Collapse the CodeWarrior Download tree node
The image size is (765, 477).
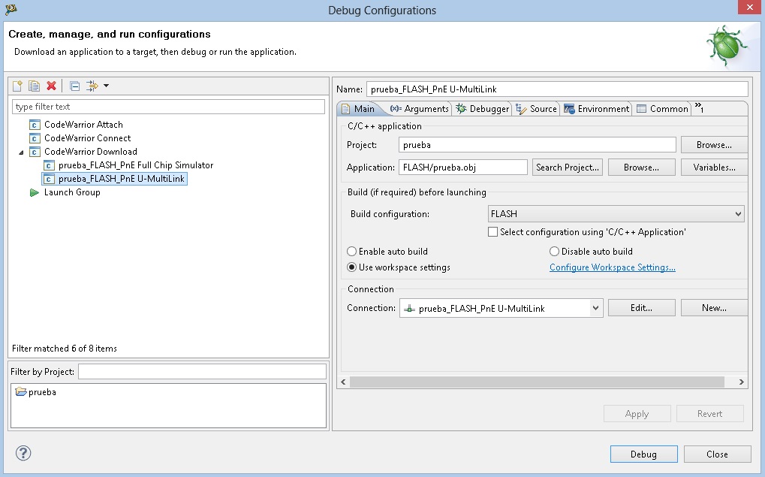21,152
